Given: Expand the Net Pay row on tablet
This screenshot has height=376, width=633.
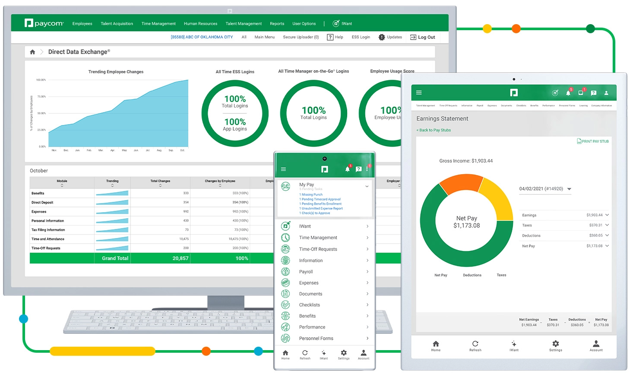Looking at the screenshot, I should pos(607,246).
